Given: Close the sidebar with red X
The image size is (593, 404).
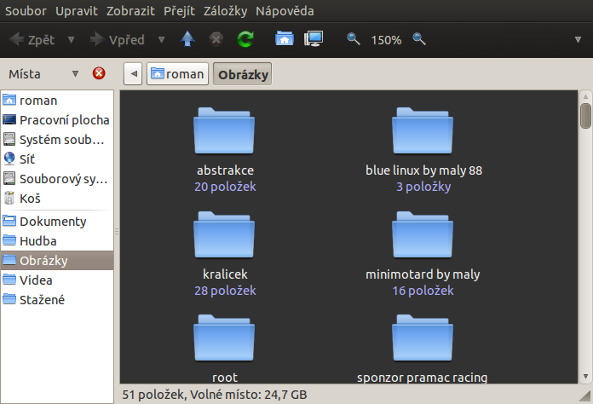Looking at the screenshot, I should (99, 73).
